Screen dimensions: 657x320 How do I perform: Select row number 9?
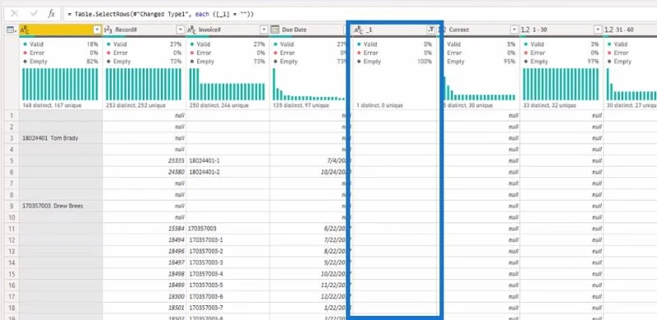(11, 206)
